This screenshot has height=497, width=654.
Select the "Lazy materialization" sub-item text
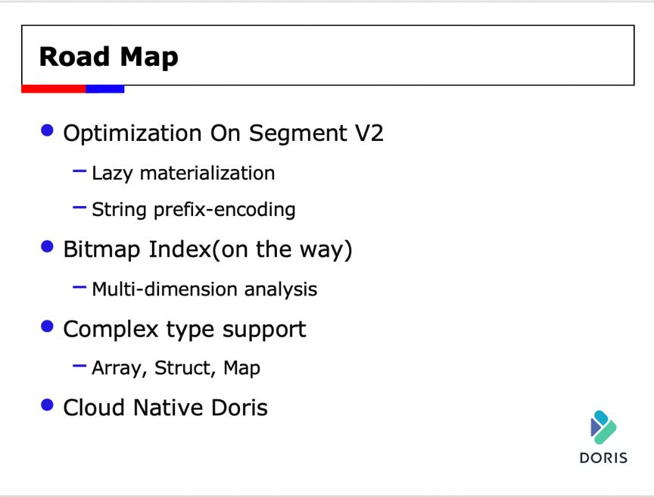point(183,173)
